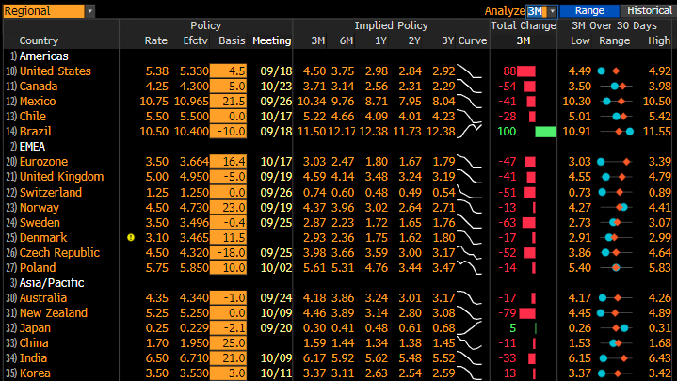The height and width of the screenshot is (381, 677).
Task: Click the Efctv column header
Action: click(195, 40)
